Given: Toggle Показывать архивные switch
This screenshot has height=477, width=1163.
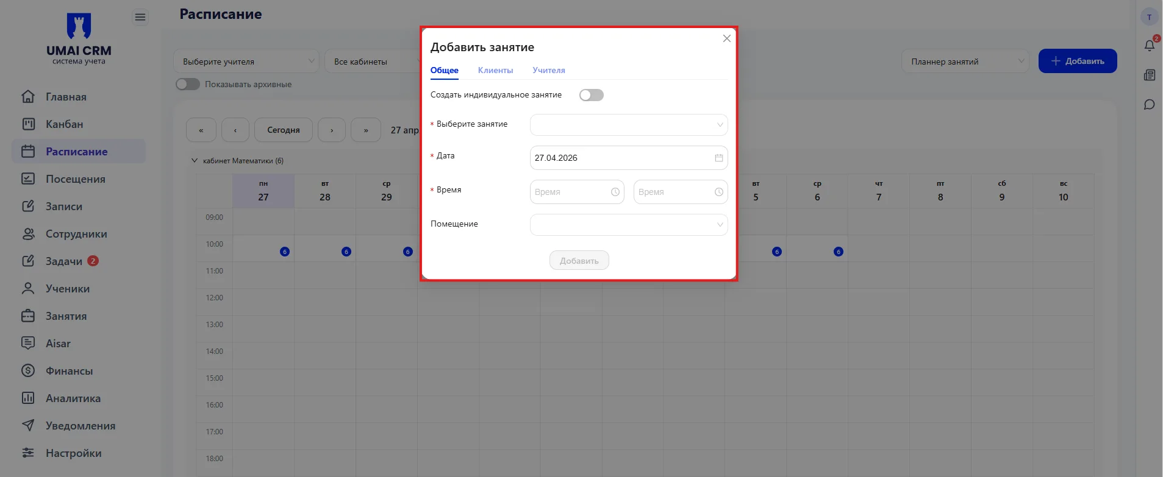Looking at the screenshot, I should [x=188, y=84].
